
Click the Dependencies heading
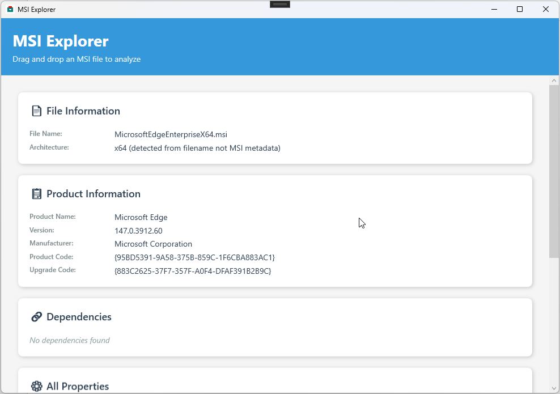point(79,317)
